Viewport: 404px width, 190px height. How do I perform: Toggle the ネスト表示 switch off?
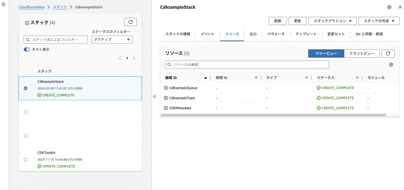(27, 50)
